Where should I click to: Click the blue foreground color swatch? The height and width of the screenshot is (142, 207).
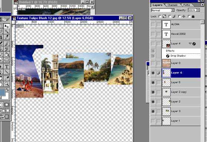coord(2,93)
